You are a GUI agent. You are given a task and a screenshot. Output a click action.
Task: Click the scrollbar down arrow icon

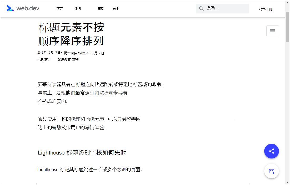288,182
